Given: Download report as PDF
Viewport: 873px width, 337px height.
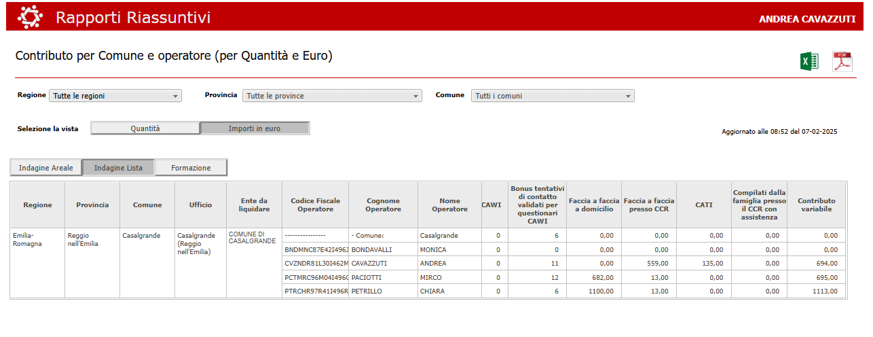Looking at the screenshot, I should click(x=842, y=61).
